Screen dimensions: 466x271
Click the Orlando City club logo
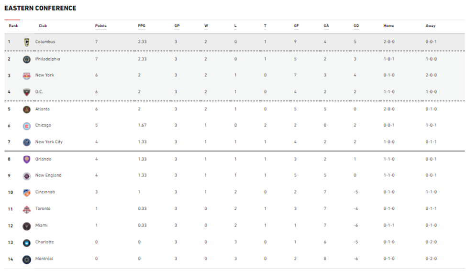[x=27, y=159]
